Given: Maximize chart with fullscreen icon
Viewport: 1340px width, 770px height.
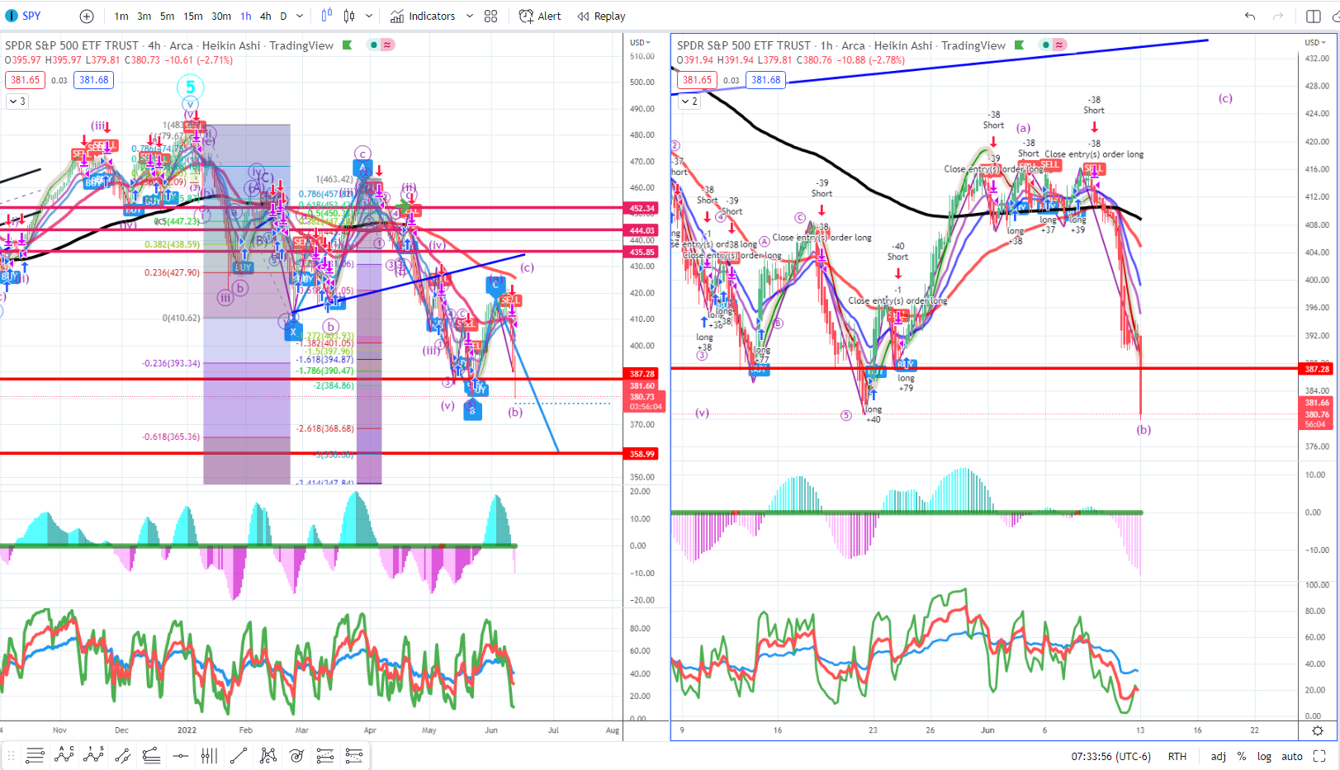Looking at the screenshot, I should pyautogui.click(x=1319, y=756).
